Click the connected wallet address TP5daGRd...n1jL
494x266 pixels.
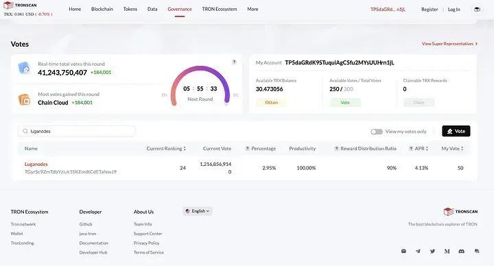[388, 10]
